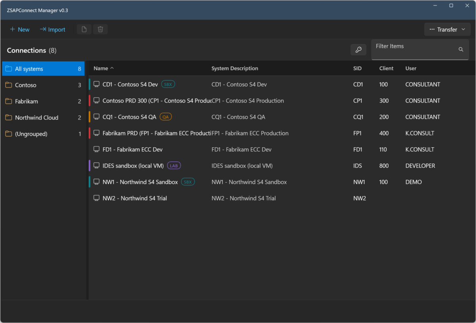Click the monitor icon of the NW2 row
The image size is (476, 323).
point(96,198)
